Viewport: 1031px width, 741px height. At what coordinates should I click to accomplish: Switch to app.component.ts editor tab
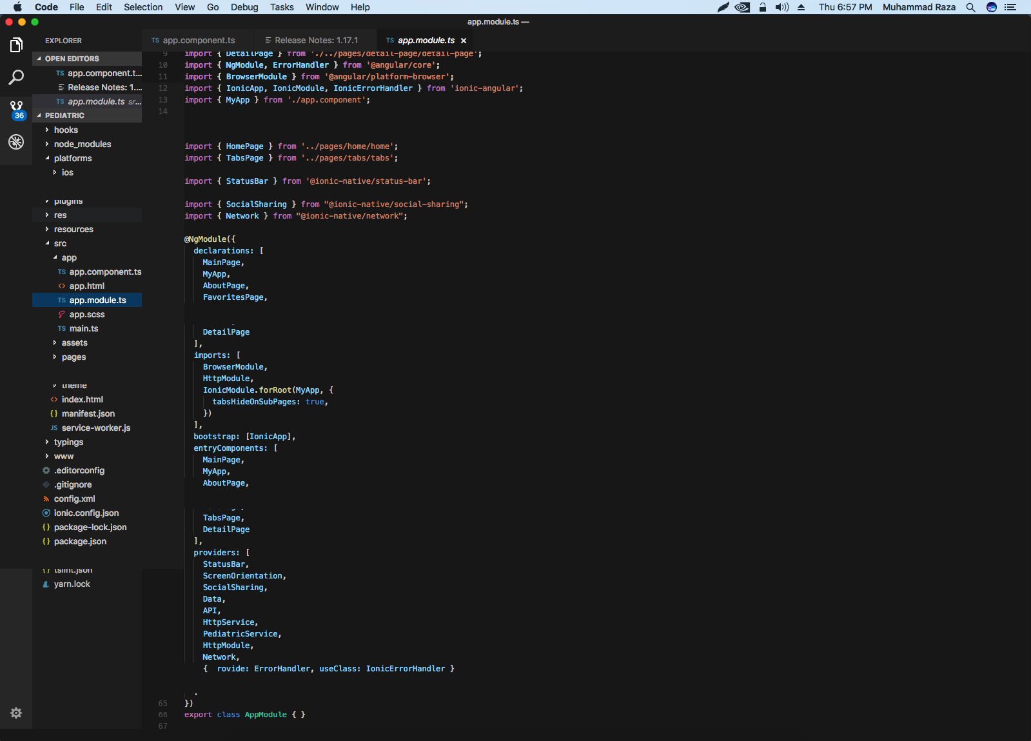coord(198,41)
